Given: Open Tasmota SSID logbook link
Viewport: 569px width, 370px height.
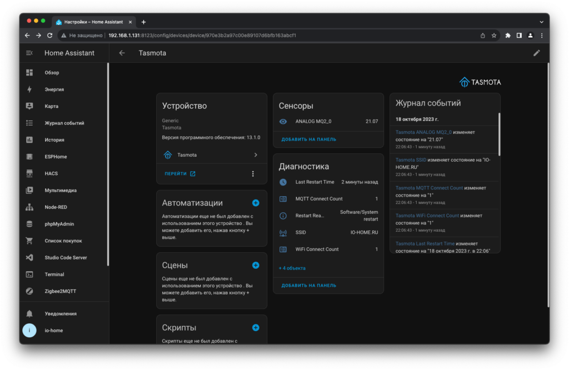Looking at the screenshot, I should coord(411,160).
